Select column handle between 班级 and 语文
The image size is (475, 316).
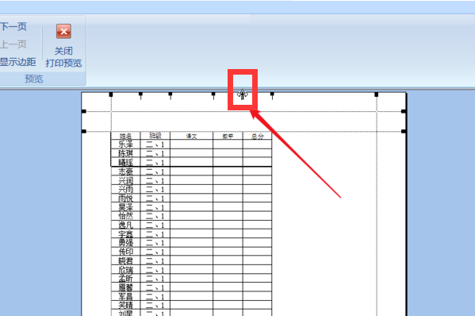(170, 95)
